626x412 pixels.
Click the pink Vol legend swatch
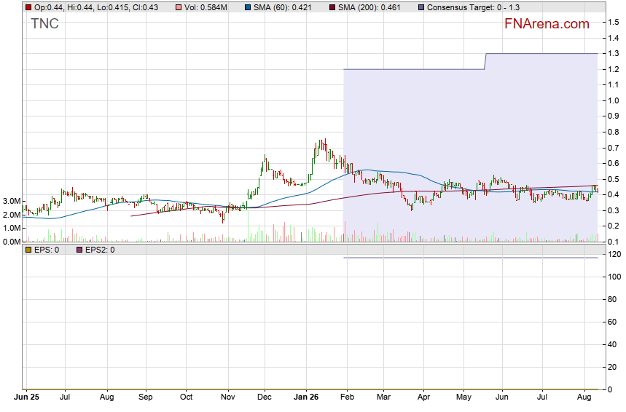pos(179,7)
